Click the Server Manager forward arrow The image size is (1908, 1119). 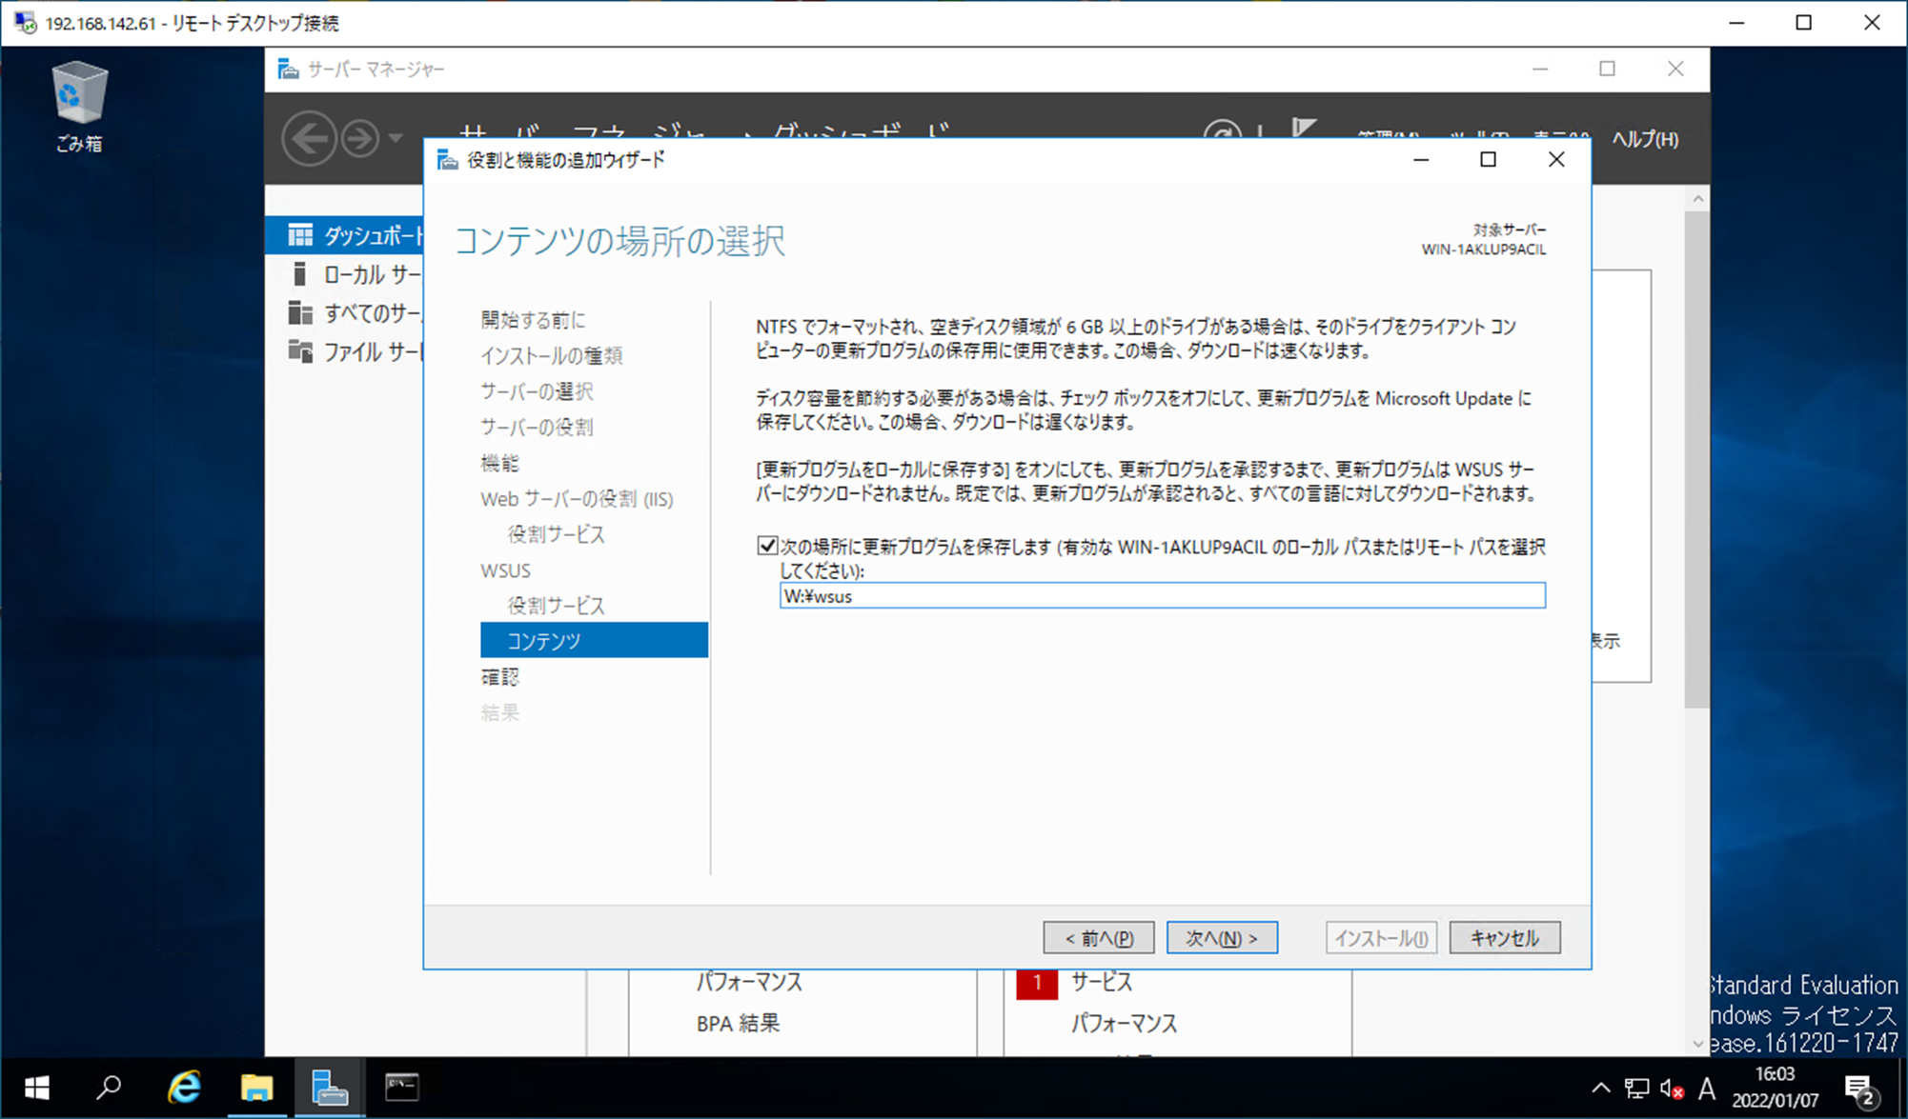click(x=360, y=139)
